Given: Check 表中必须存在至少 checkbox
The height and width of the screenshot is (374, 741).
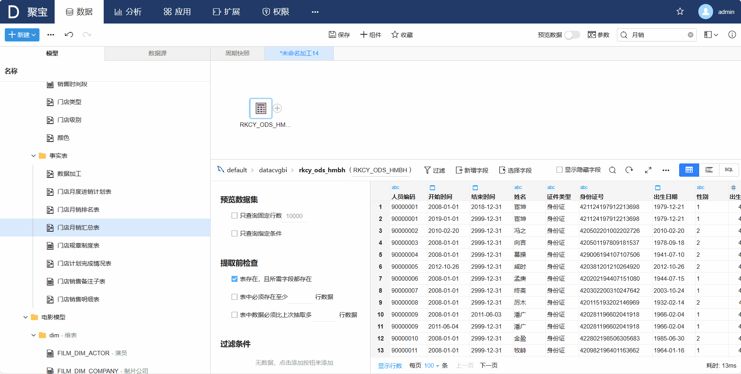Looking at the screenshot, I should click(235, 297).
